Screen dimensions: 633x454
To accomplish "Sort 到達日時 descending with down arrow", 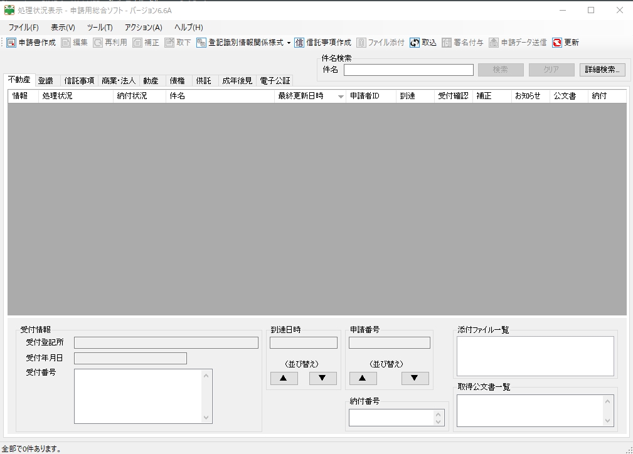I will pos(322,379).
